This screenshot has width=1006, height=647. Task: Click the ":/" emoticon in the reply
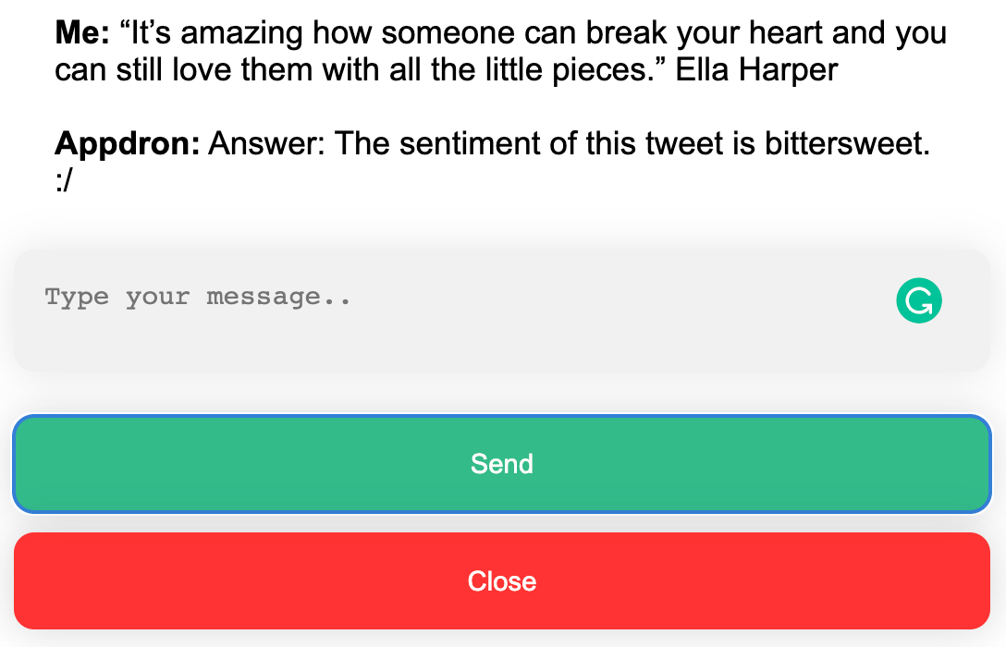[x=64, y=180]
